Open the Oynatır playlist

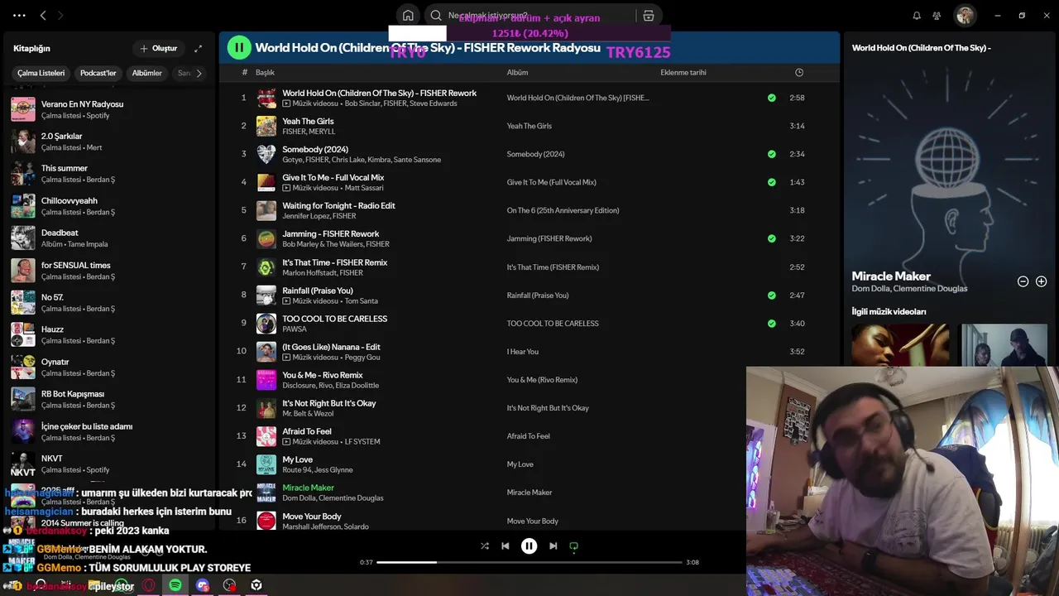click(x=111, y=367)
